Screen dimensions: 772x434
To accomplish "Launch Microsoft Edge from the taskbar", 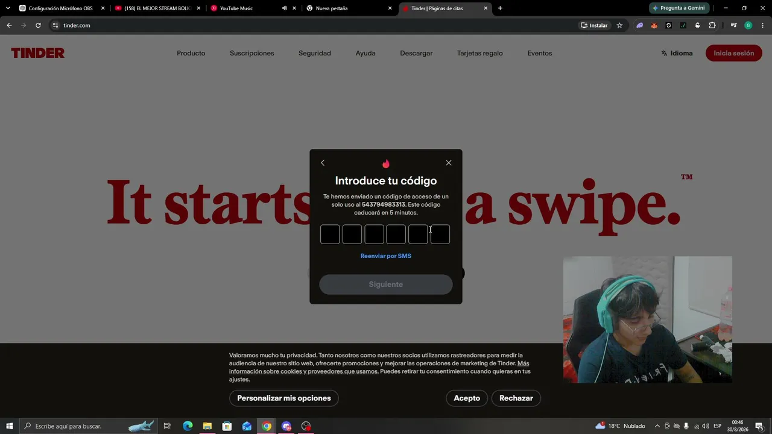I will pyautogui.click(x=188, y=426).
